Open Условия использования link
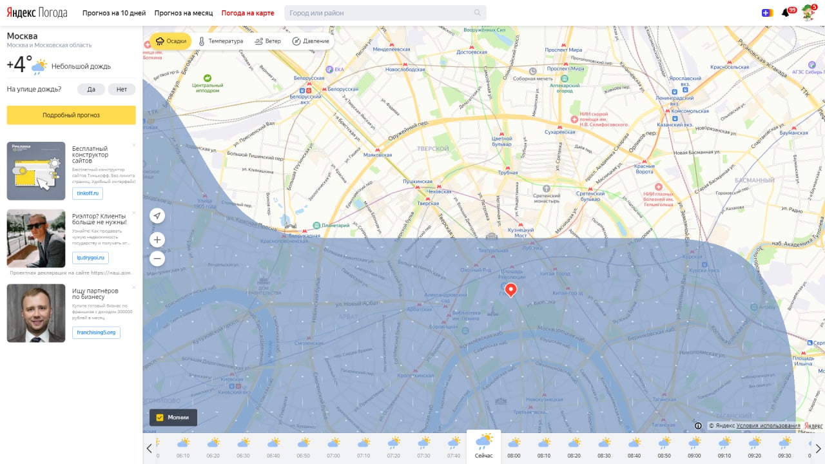The image size is (825, 464). coord(768,426)
